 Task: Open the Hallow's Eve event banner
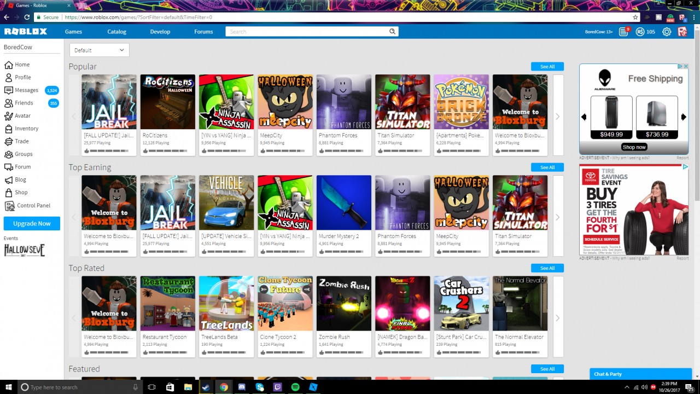[x=25, y=250]
